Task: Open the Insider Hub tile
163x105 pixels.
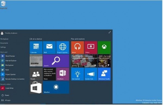Action: point(91,74)
